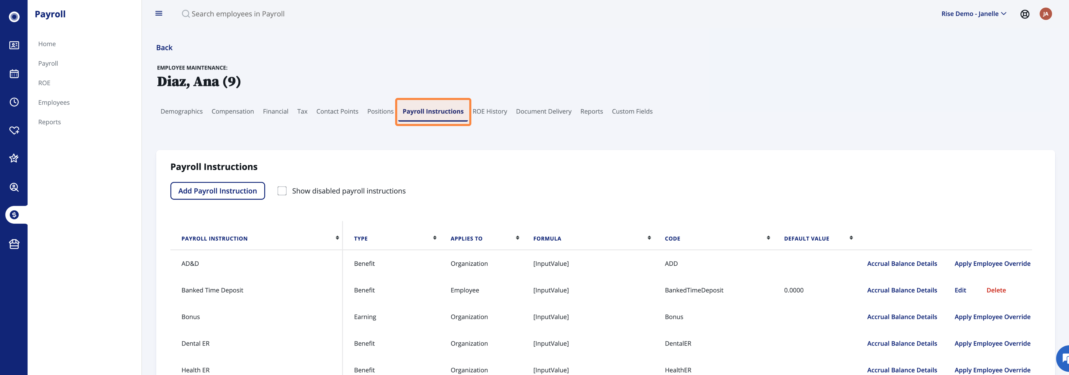Image resolution: width=1069 pixels, height=375 pixels.
Task: Click the Payroll heading in the sidebar
Action: [x=50, y=14]
